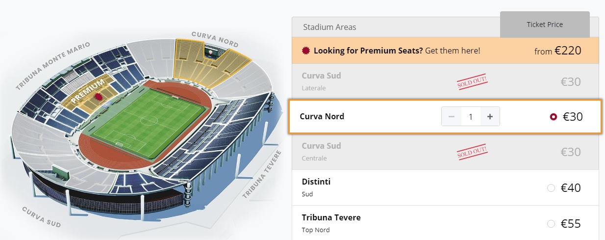Click the Premium marker on the stadium map

(x=99, y=96)
